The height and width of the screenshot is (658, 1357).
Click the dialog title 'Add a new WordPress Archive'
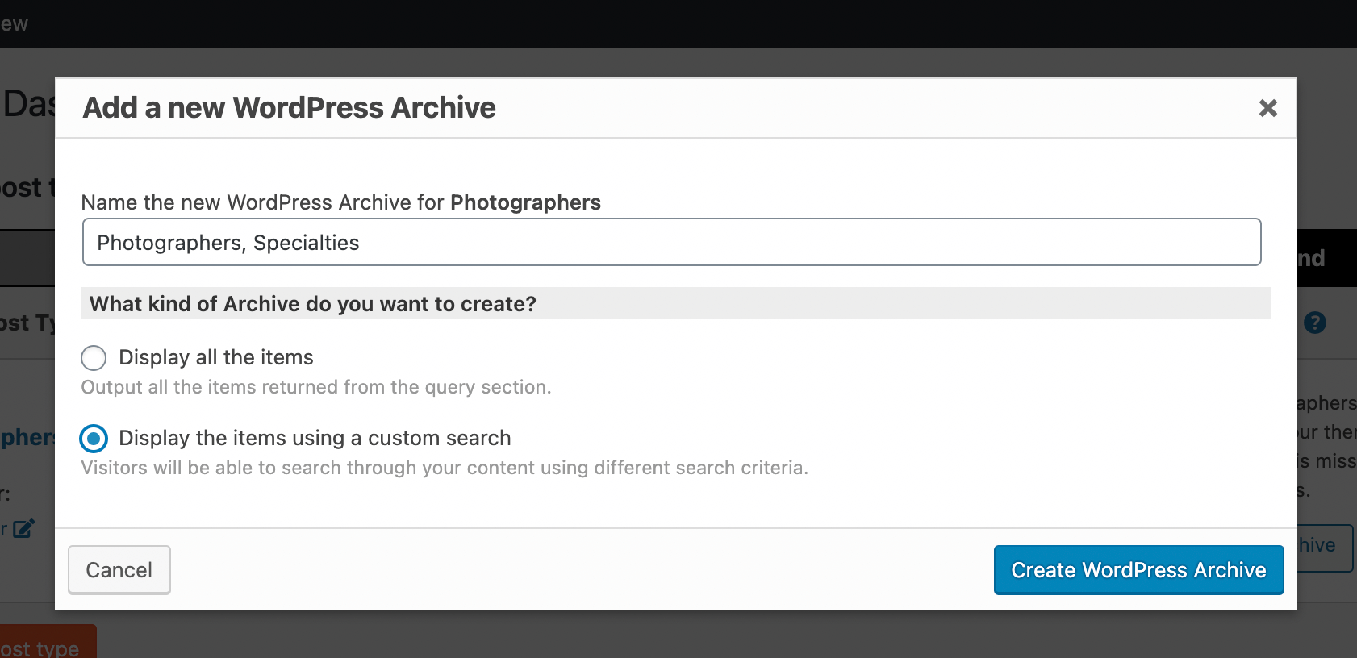pyautogui.click(x=290, y=108)
